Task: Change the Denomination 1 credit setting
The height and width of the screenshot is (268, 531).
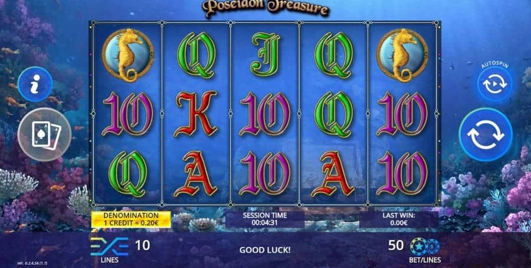Action: pos(131,219)
